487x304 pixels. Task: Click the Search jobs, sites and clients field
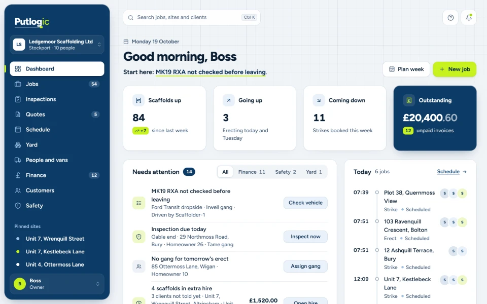click(x=192, y=18)
